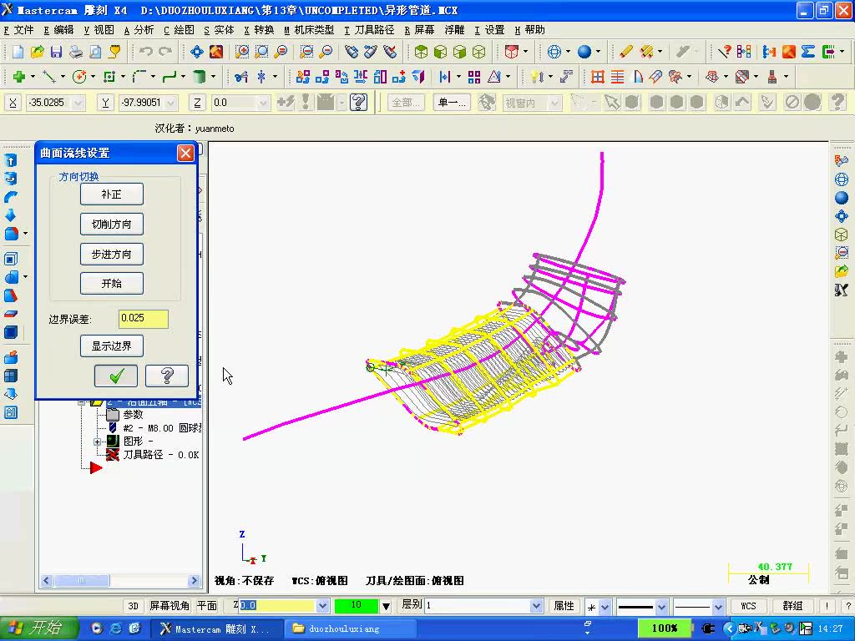Click the operations panel horizontal scrollbar
The image size is (855, 641).
(x=120, y=581)
